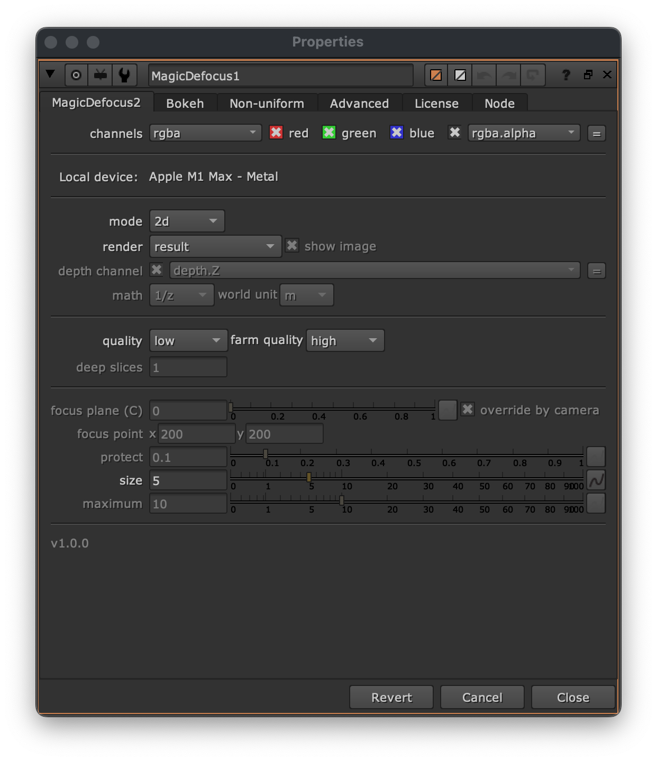Click the center node in viewer icon
The image size is (657, 761).
coord(76,75)
